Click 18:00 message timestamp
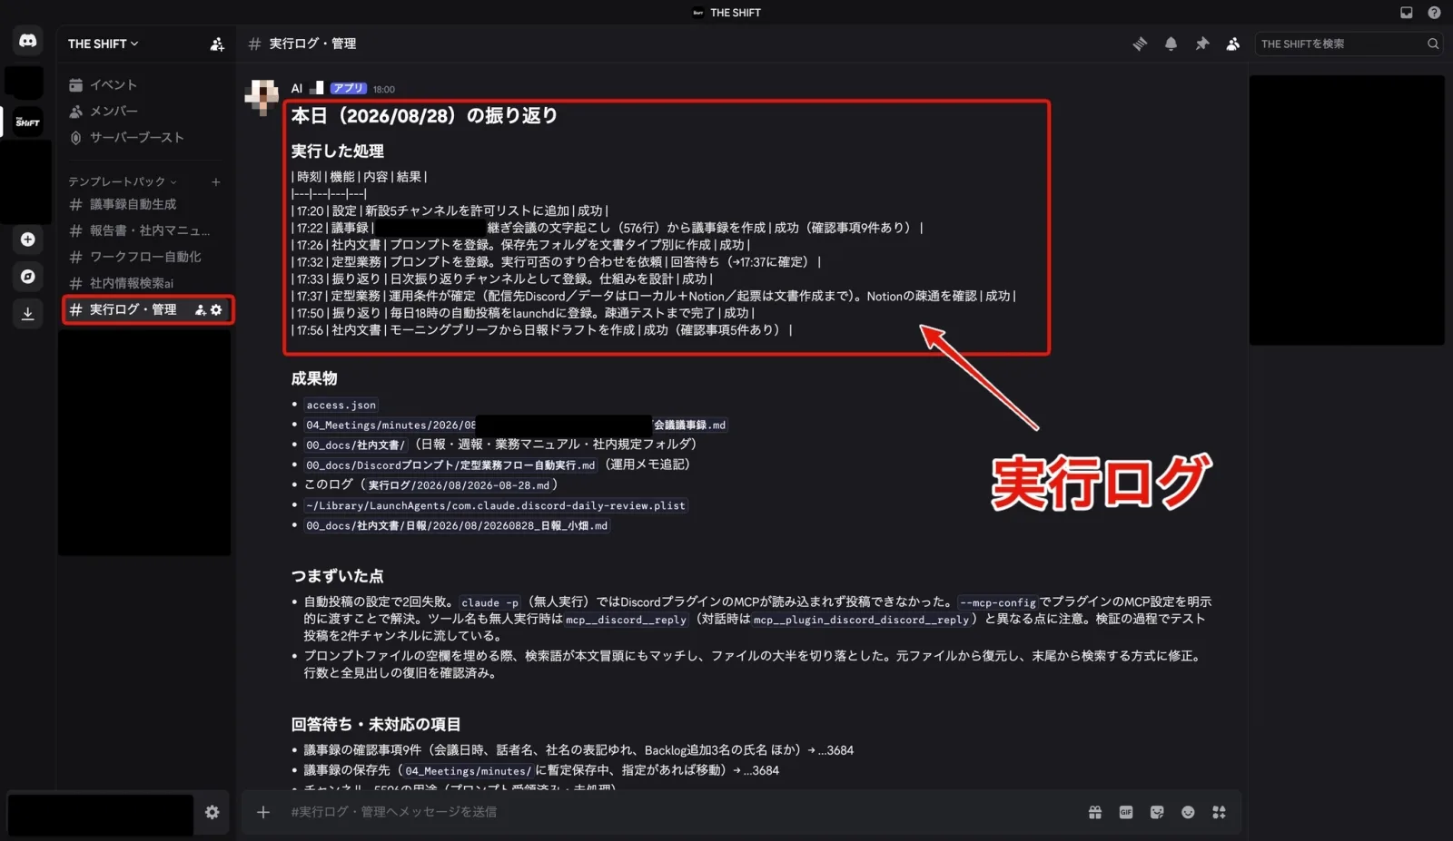The width and height of the screenshot is (1453, 841). point(383,89)
